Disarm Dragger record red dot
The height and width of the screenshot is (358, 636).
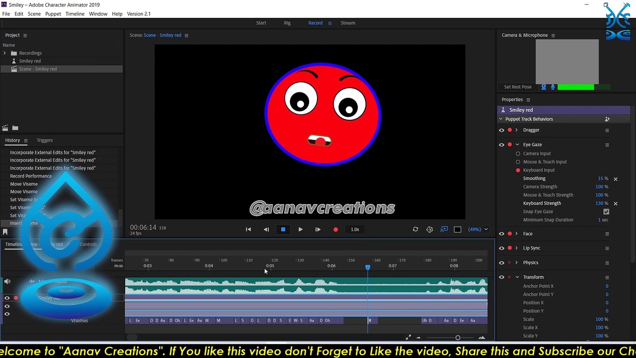[509, 130]
